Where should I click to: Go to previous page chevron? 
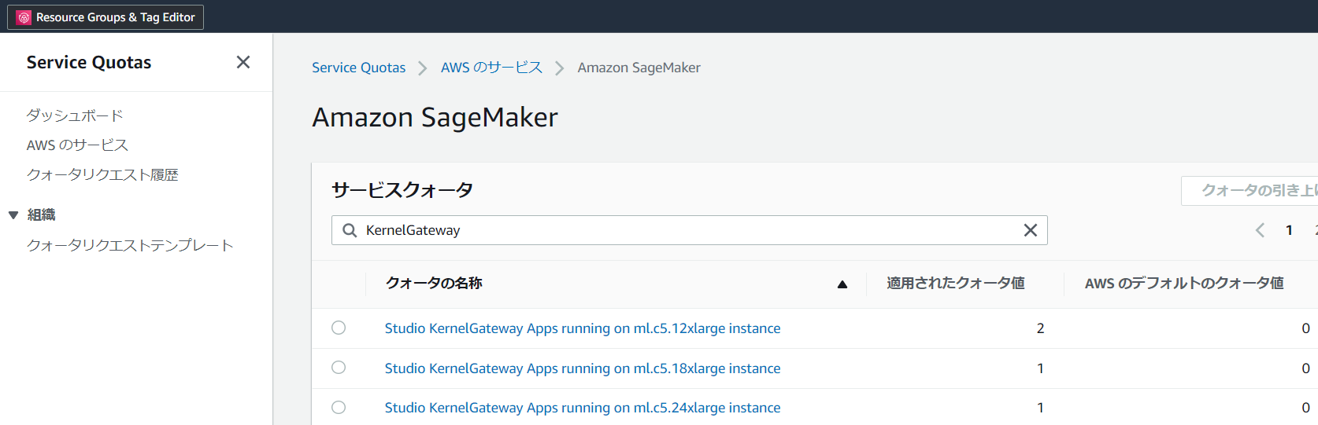pos(1260,230)
